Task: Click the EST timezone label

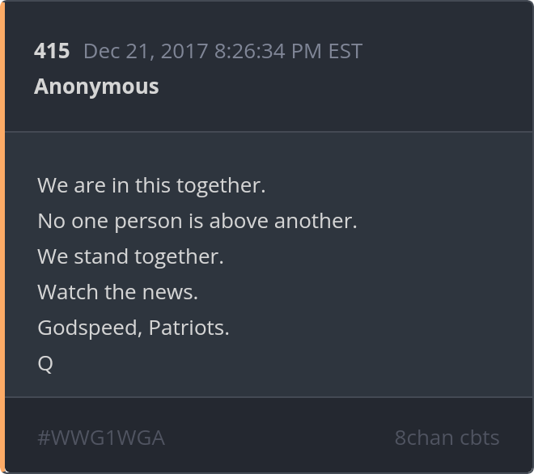Action: click(x=345, y=51)
